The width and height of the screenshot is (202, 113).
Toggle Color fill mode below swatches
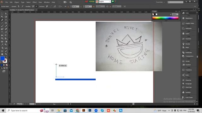(x=2, y=65)
